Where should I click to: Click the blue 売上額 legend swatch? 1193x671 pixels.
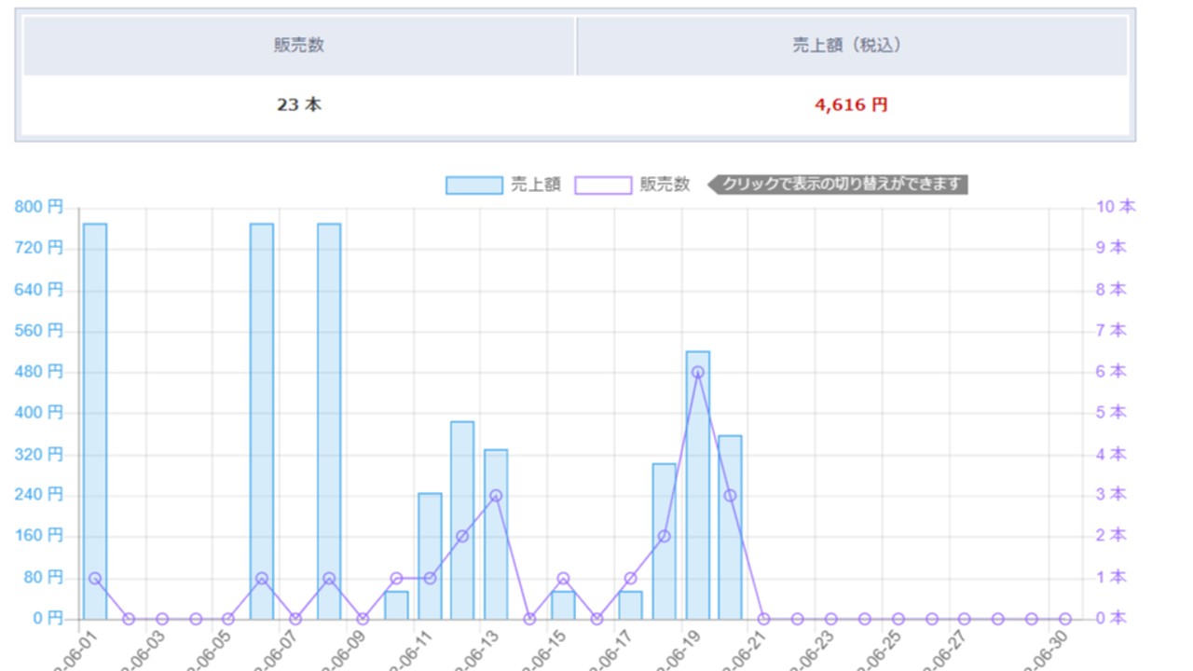click(473, 185)
